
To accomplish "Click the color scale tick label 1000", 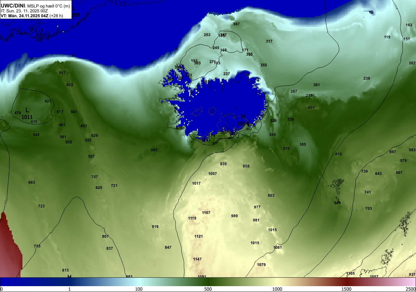I will click(277, 289).
